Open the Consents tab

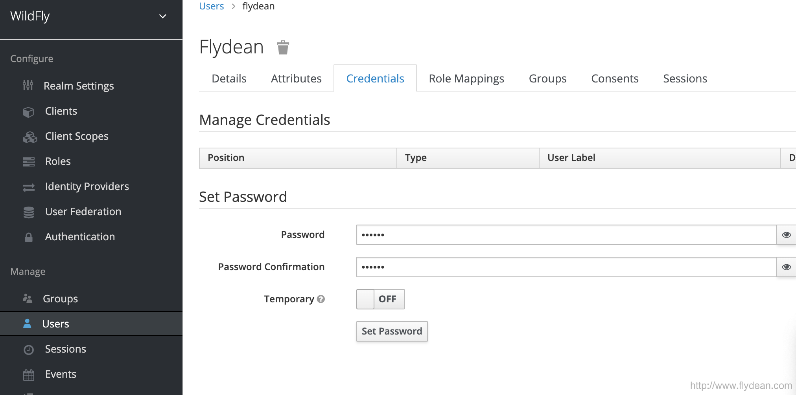(x=615, y=79)
